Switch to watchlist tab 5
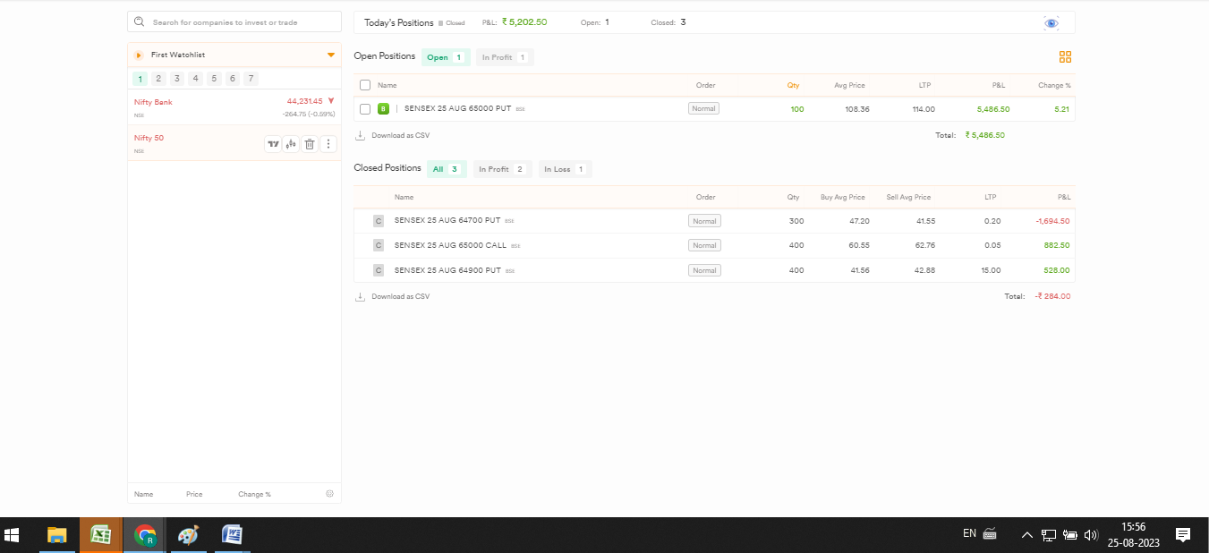The image size is (1209, 553). [214, 79]
